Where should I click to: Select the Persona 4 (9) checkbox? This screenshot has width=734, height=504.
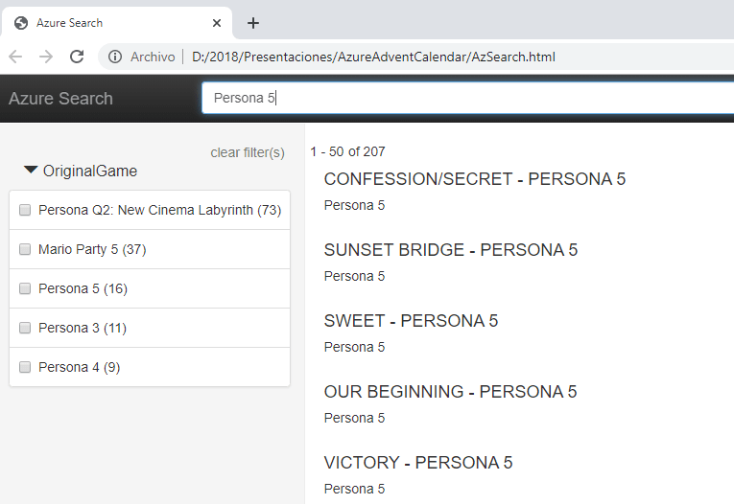(25, 367)
